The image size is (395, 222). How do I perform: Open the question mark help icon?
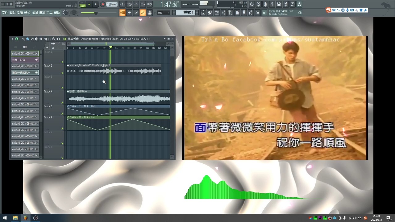(x=272, y=4)
